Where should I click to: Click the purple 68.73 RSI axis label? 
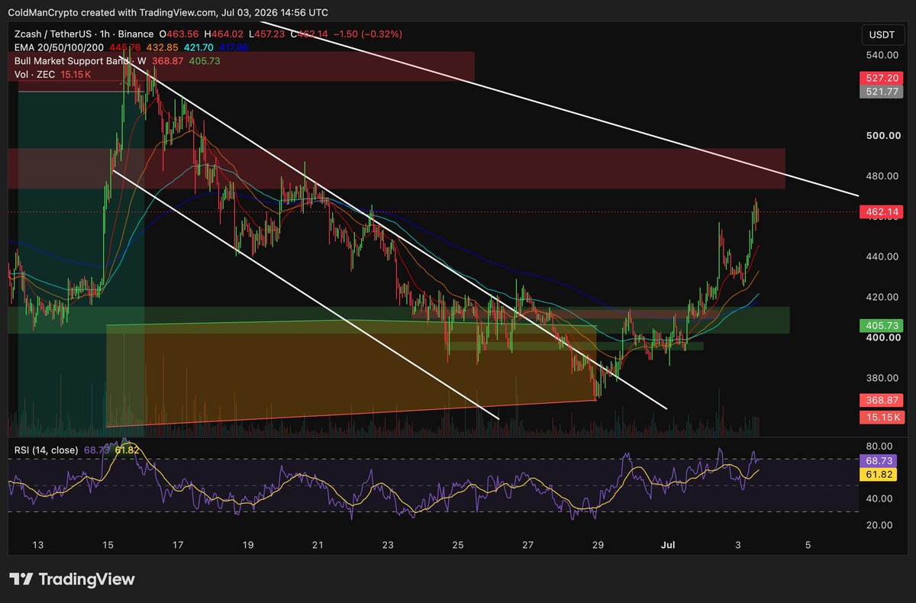[x=879, y=461]
